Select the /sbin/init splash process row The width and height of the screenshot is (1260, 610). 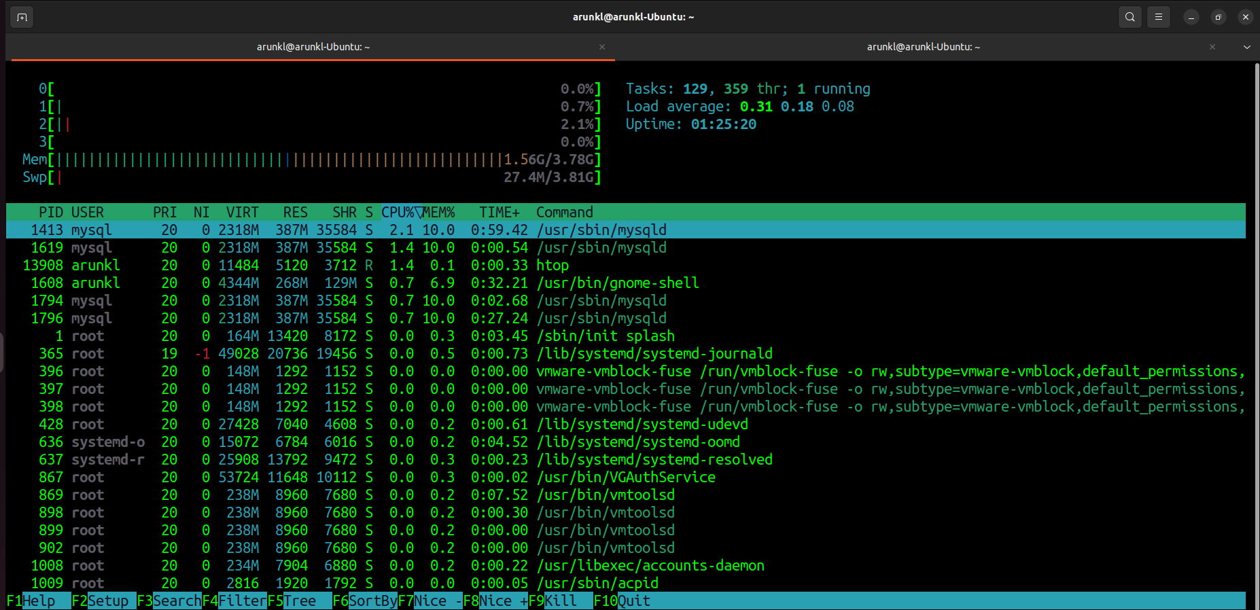(x=626, y=336)
